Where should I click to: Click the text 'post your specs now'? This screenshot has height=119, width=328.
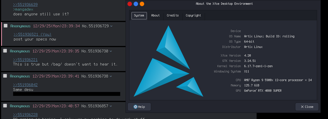(x=35, y=39)
